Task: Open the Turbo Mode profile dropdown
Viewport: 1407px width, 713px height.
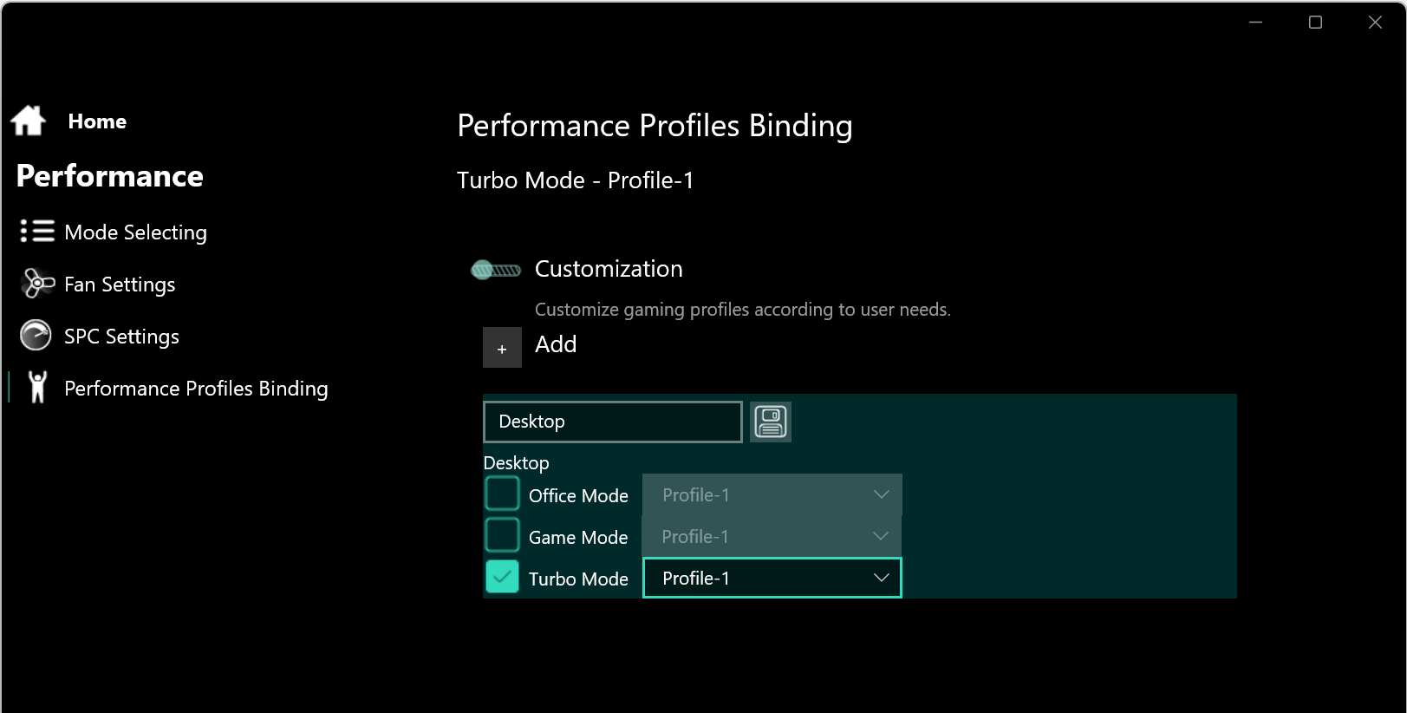Action: coord(772,578)
